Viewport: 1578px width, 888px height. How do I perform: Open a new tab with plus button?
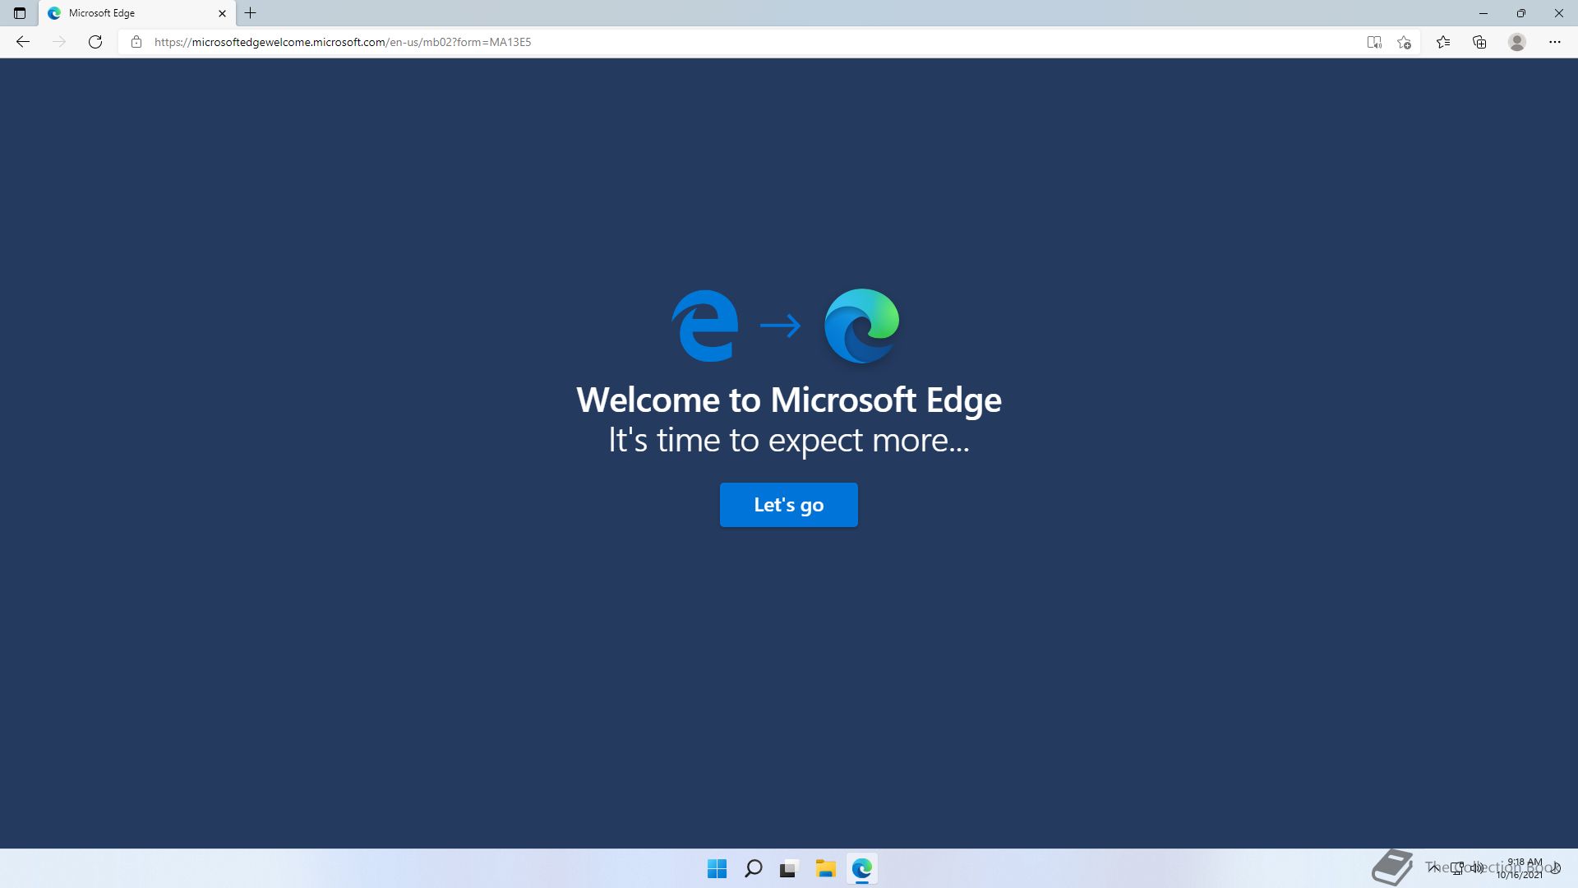(251, 13)
